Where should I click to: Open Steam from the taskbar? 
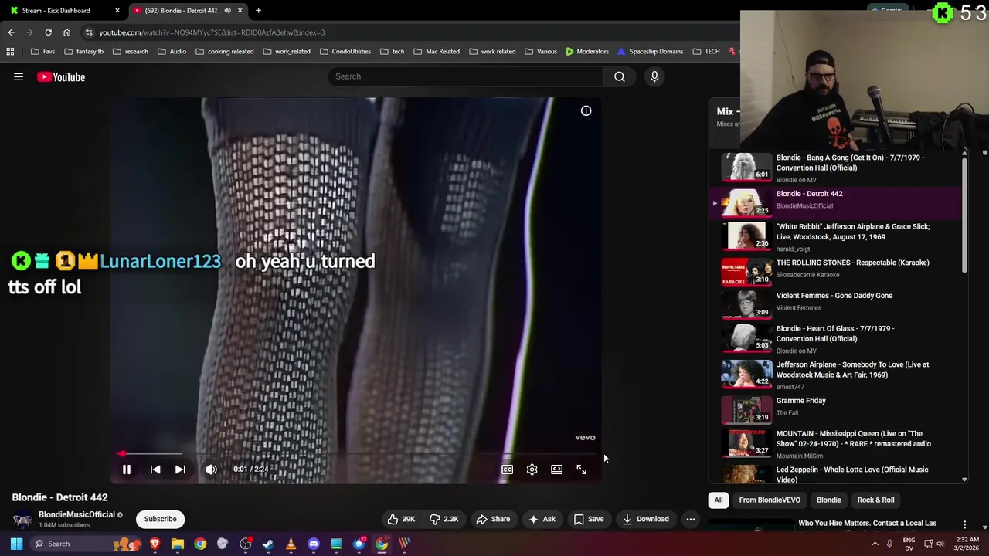pos(268,544)
